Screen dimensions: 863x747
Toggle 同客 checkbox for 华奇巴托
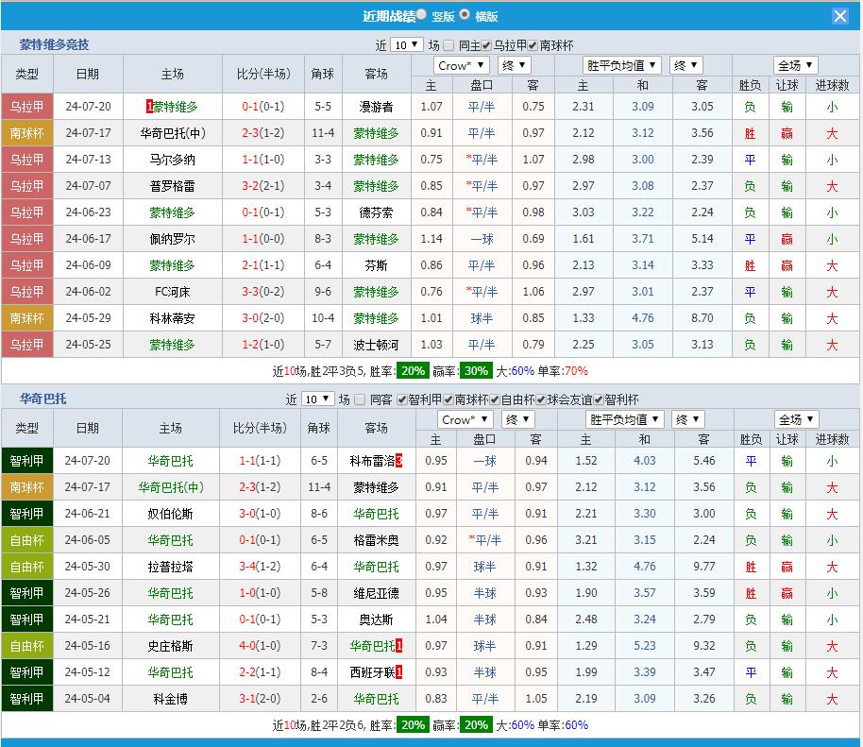tap(360, 399)
